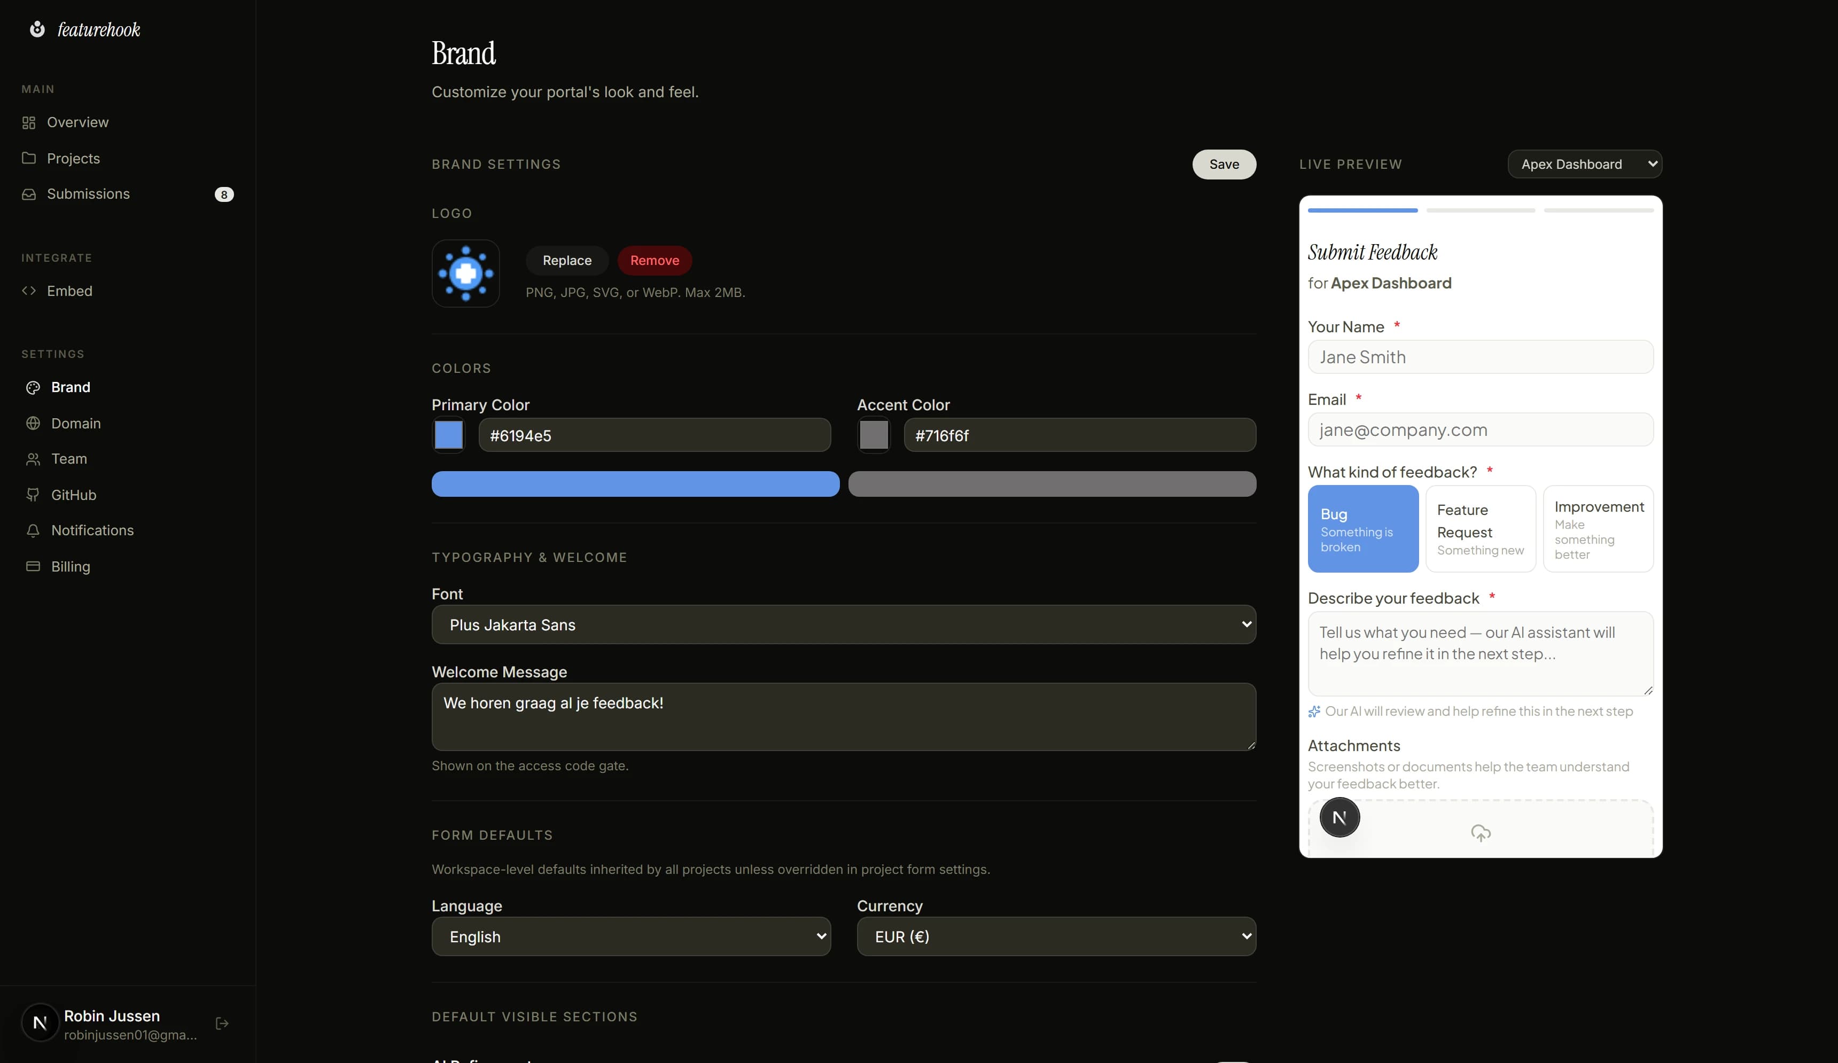Open Submissions via the inbox icon
1838x1063 pixels.
click(29, 194)
